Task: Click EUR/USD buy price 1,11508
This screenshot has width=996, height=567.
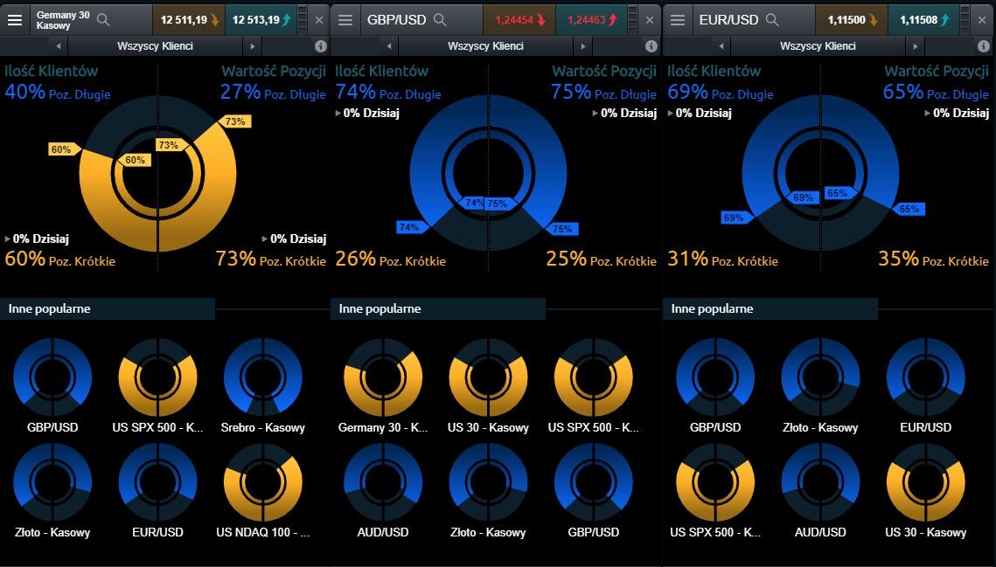Action: point(924,19)
